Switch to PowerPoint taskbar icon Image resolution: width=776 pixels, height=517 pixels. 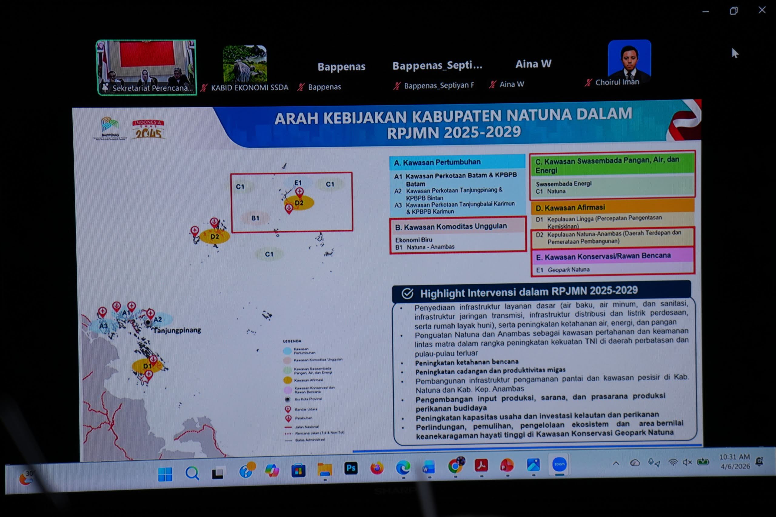click(x=507, y=465)
